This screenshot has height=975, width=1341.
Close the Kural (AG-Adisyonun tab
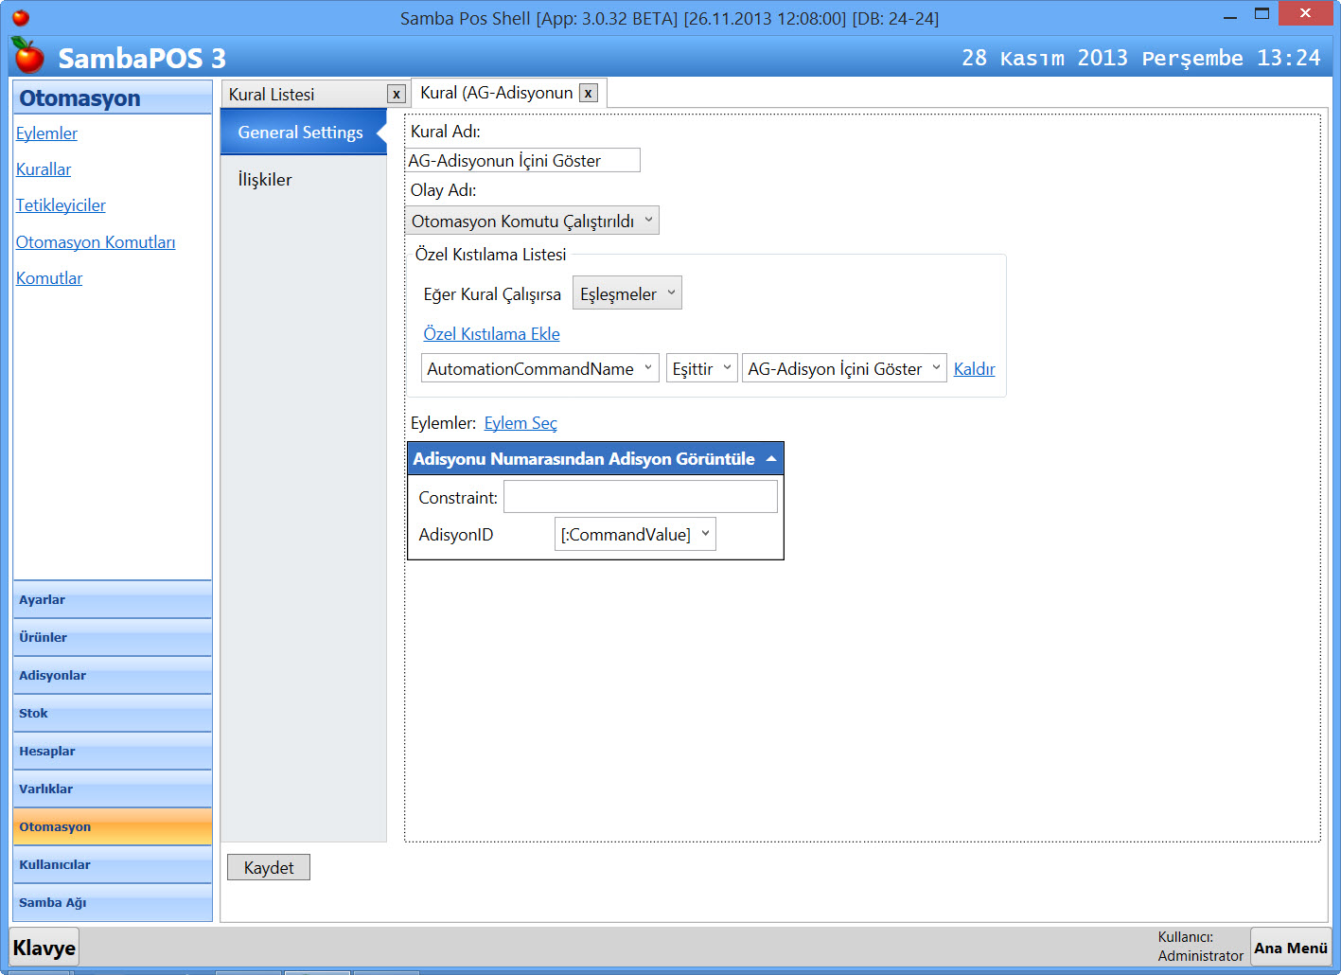point(588,93)
